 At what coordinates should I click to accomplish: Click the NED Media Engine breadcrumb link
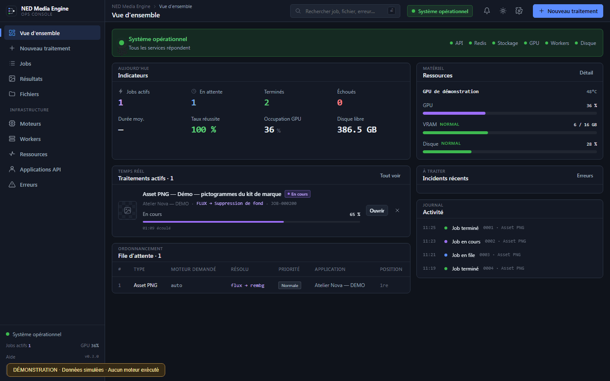coord(131,6)
